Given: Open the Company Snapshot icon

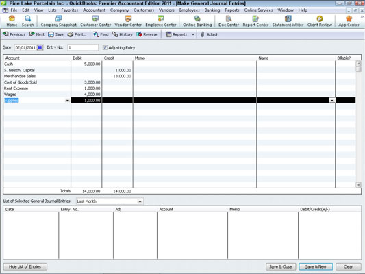Looking at the screenshot, I should 58,18.
